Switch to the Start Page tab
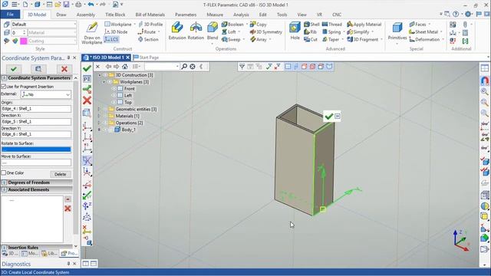The height and width of the screenshot is (276, 491). click(x=147, y=58)
